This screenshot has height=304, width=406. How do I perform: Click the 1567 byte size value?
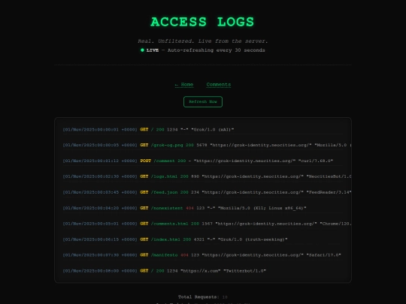[208, 224]
